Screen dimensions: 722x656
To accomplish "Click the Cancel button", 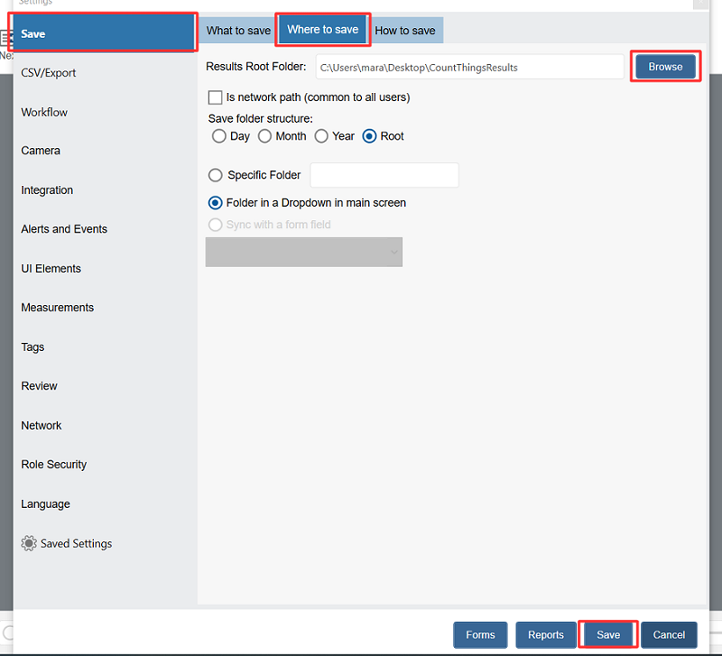I will click(669, 635).
